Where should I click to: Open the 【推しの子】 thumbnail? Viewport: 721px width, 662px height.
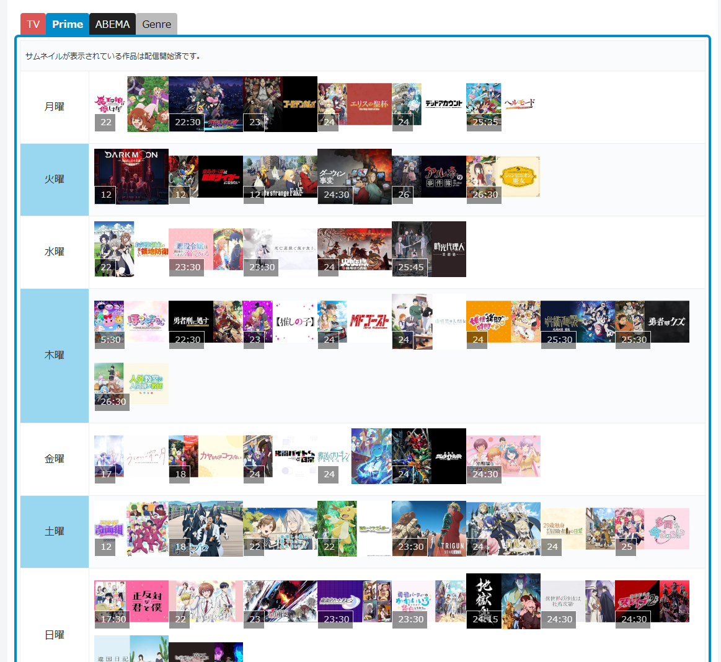pos(280,322)
